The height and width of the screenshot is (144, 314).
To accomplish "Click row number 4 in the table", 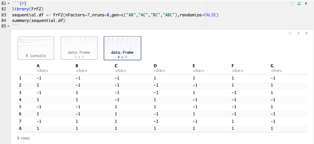I will pos(20,100).
